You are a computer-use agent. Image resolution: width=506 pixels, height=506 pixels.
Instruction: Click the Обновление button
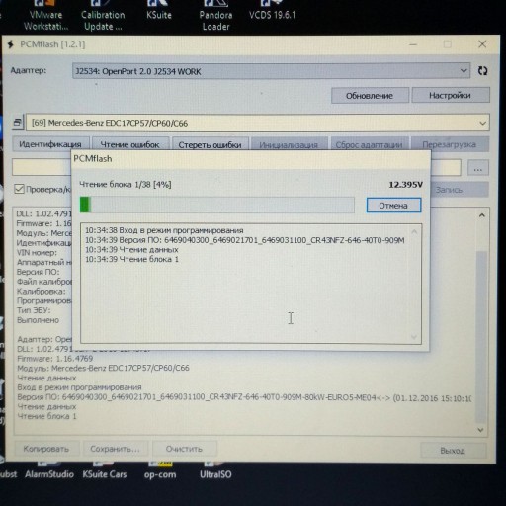pyautogui.click(x=370, y=96)
